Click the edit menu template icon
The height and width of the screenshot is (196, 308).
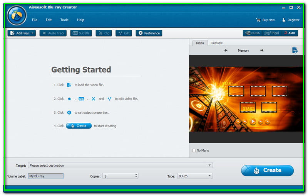click(x=295, y=51)
